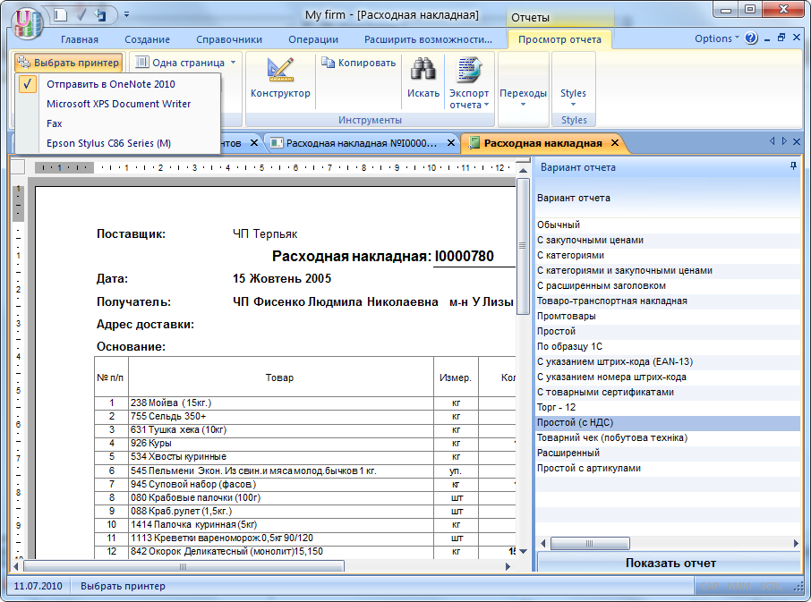Click the new document quick access icon
The height and width of the screenshot is (602, 811).
61,15
